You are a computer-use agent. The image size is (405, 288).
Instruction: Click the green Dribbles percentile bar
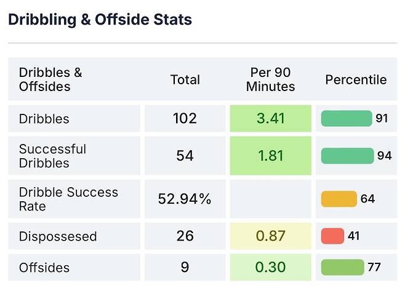point(347,118)
